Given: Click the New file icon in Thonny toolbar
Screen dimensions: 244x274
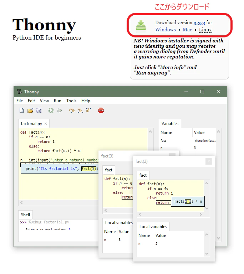Looking at the screenshot, I should click(21, 110).
